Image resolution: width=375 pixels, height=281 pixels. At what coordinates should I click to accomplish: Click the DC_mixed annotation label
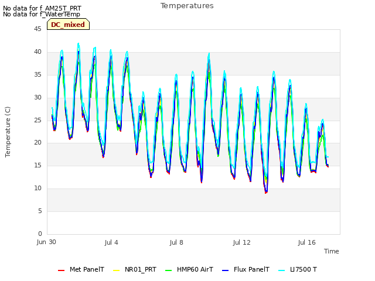coord(68,25)
